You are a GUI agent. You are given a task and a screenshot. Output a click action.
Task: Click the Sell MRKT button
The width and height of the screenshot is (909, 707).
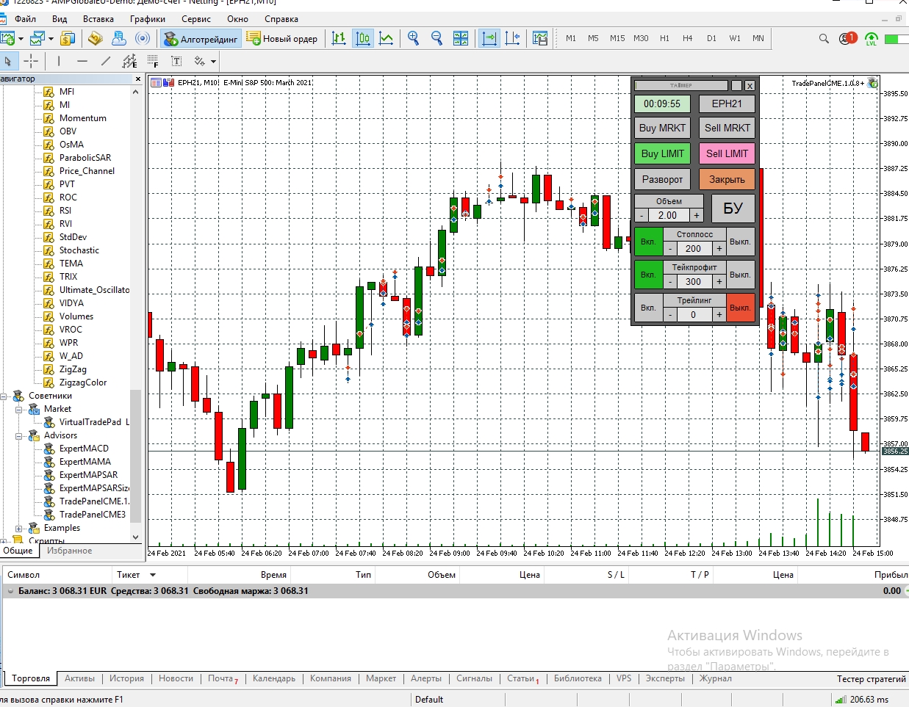pyautogui.click(x=727, y=128)
